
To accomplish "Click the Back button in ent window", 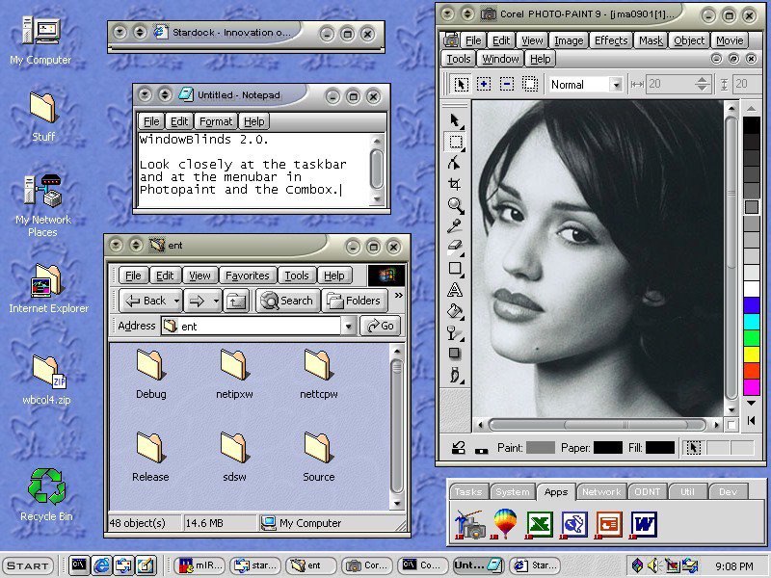I will [x=146, y=301].
